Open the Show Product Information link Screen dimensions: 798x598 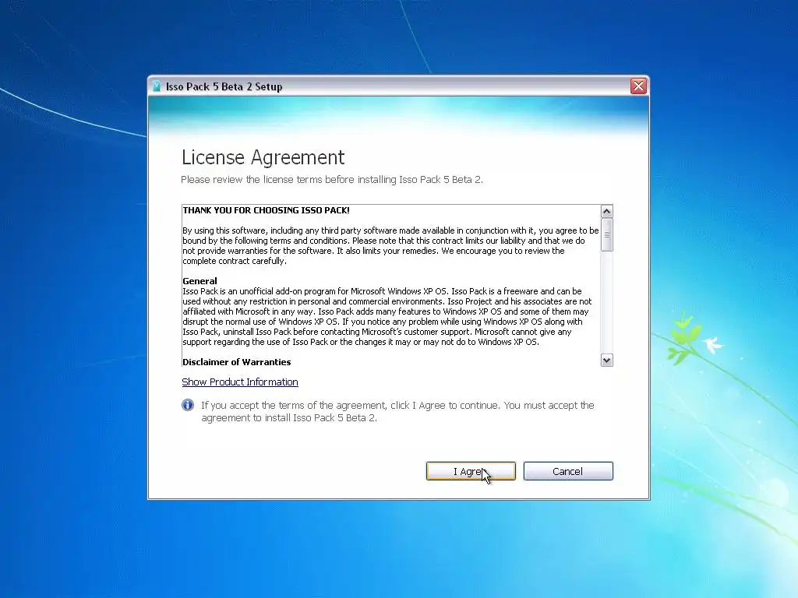240,382
